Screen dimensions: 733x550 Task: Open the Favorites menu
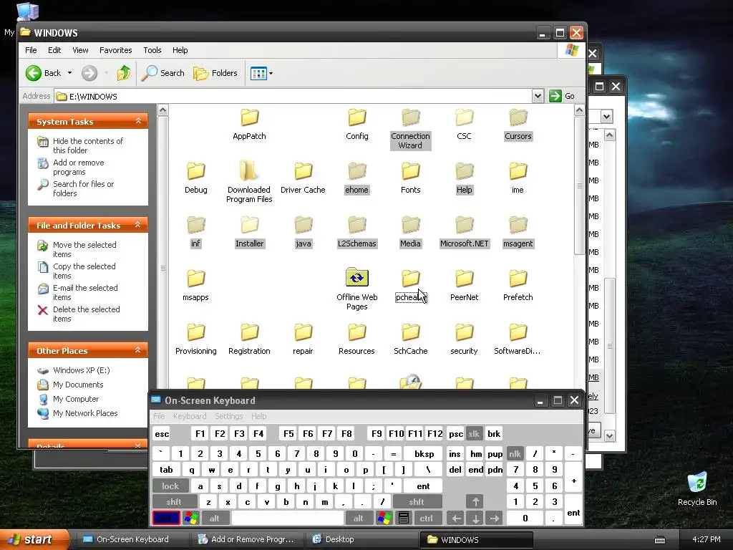[115, 50]
